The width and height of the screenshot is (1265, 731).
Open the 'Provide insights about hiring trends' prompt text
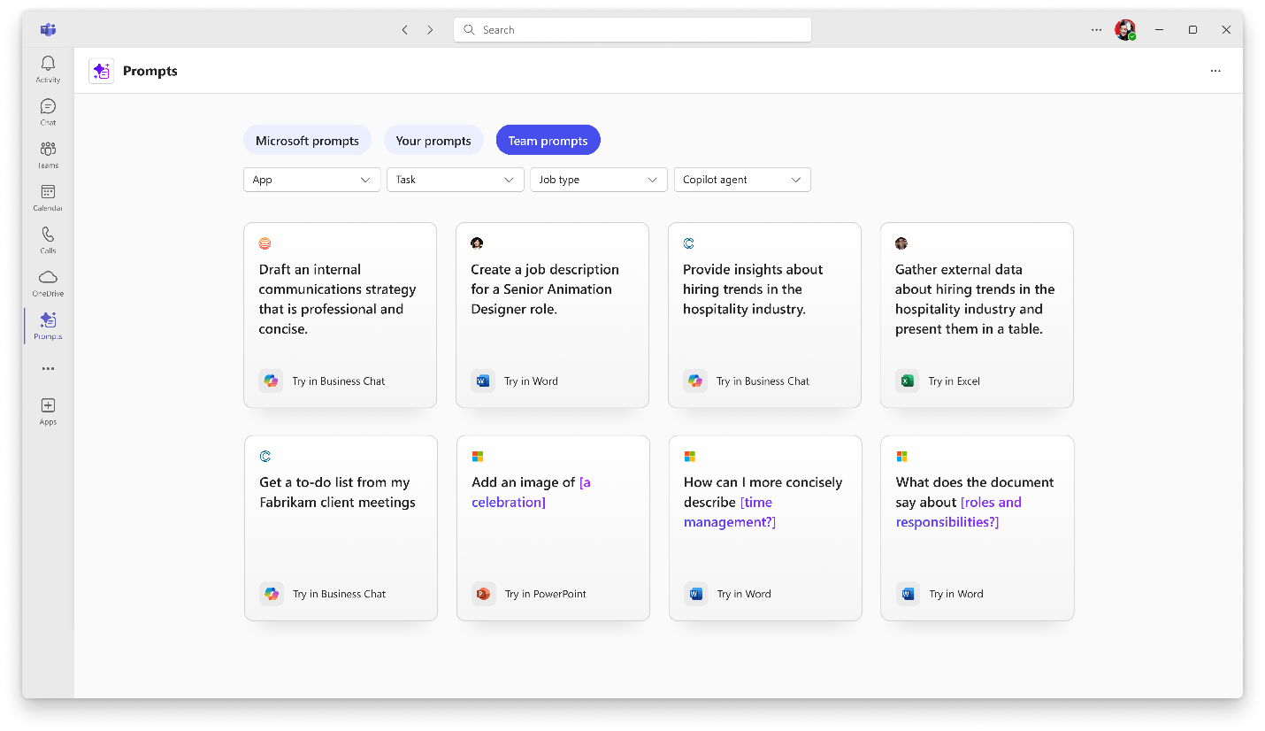tap(753, 289)
